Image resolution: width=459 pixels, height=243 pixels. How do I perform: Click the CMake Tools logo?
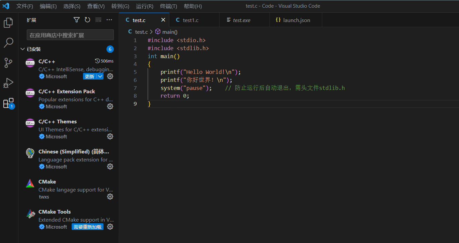[x=30, y=213]
